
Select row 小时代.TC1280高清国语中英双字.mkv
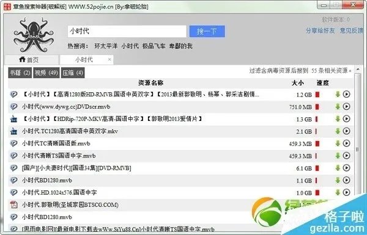[180, 131]
